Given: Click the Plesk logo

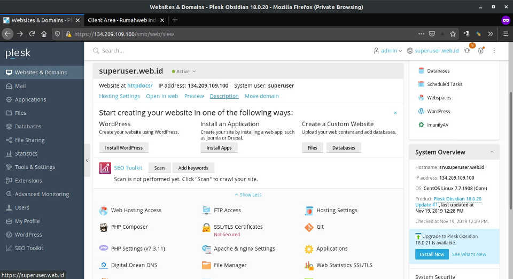Looking at the screenshot, I should (x=18, y=53).
